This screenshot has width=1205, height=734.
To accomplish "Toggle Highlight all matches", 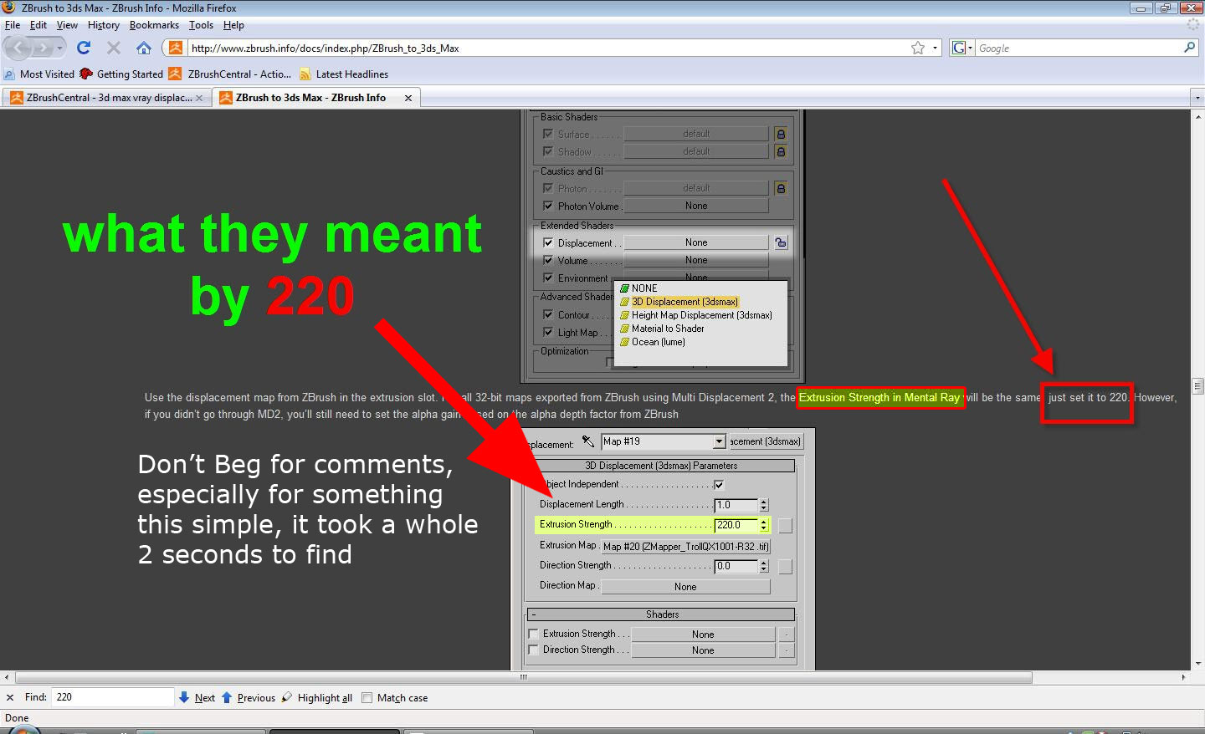I will (x=316, y=697).
